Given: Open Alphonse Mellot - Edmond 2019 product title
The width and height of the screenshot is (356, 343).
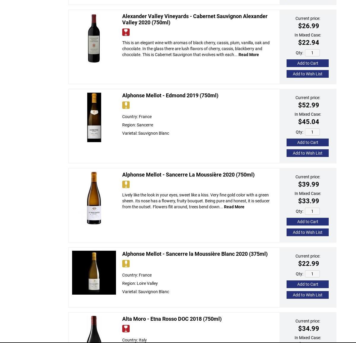Looking at the screenshot, I should click(x=170, y=96).
